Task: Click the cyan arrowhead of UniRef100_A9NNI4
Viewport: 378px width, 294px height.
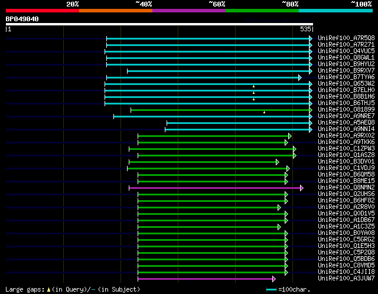Action: coord(311,130)
